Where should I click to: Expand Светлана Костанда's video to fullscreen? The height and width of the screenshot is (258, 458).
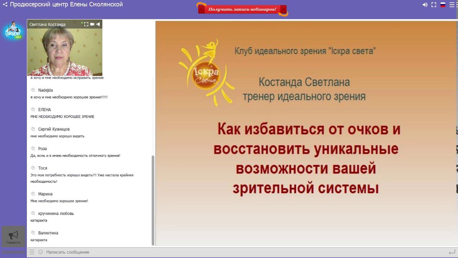(86, 24)
